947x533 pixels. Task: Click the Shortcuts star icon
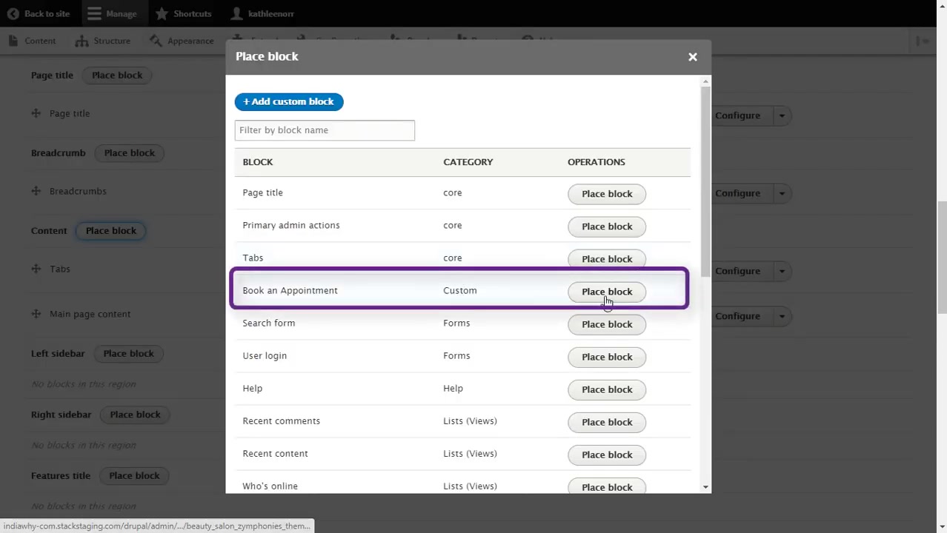pyautogui.click(x=162, y=13)
